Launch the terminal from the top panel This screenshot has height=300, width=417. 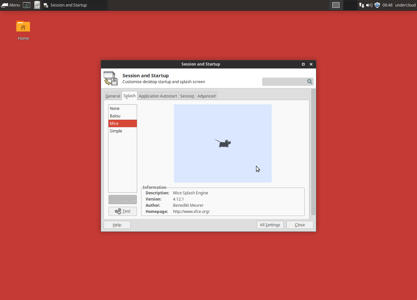26,5
